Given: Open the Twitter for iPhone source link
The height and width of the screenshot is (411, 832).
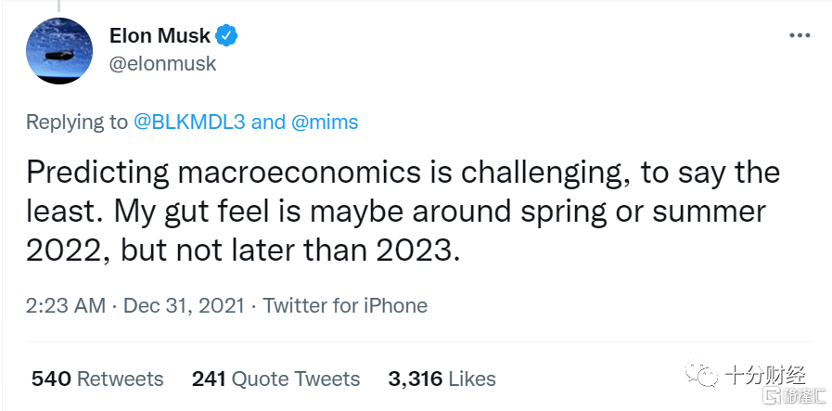Looking at the screenshot, I should tap(345, 306).
